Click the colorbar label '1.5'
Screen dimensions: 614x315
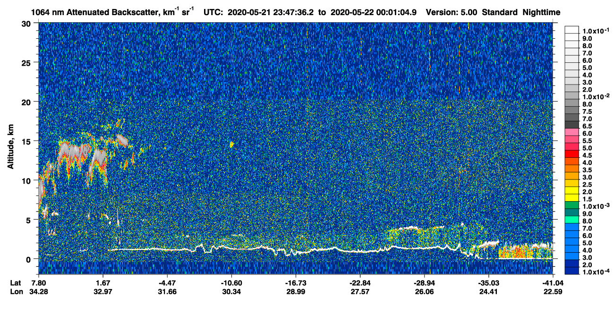(588, 200)
